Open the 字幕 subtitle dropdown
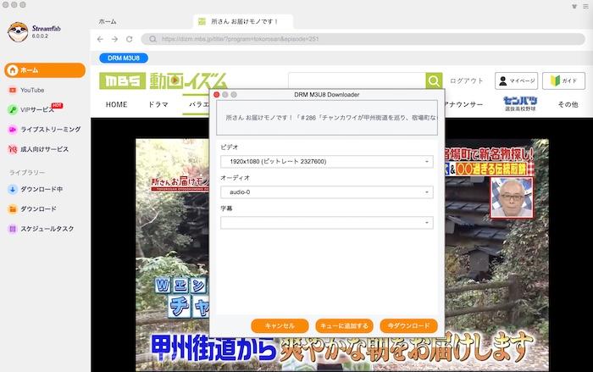The width and height of the screenshot is (593, 372). (x=327, y=223)
